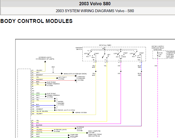Select the "IGNITION SWITCH" label

pyautogui.click(x=79, y=49)
